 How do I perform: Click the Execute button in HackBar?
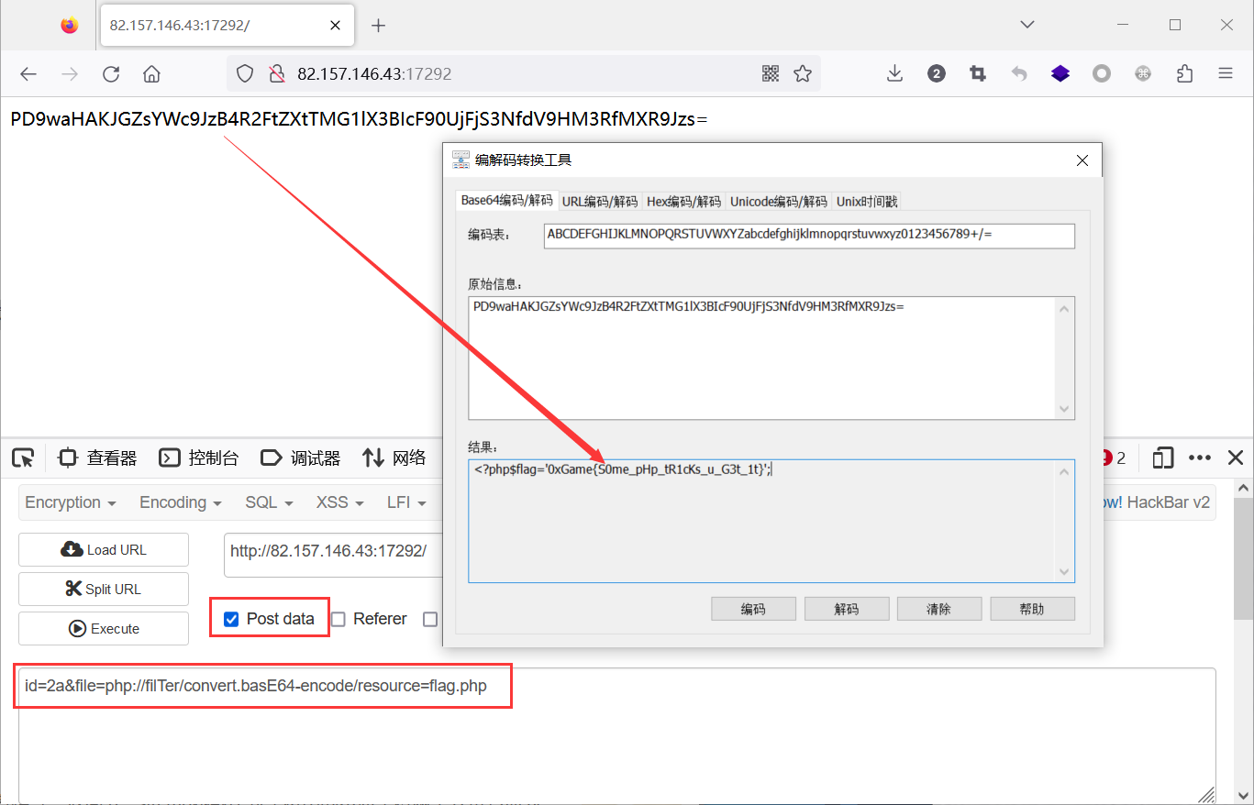click(x=104, y=629)
